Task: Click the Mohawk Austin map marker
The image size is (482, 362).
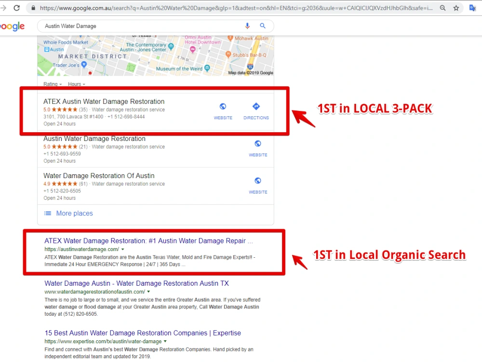Action: (230, 38)
